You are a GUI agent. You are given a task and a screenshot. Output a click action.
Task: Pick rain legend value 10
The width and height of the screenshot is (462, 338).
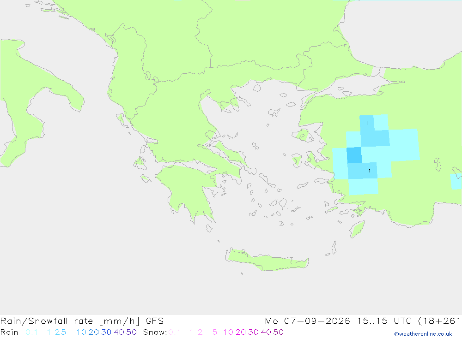click(x=81, y=332)
